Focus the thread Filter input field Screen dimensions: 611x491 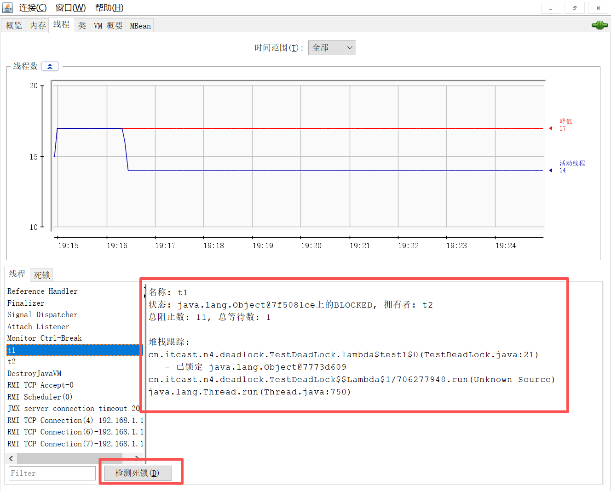52,473
